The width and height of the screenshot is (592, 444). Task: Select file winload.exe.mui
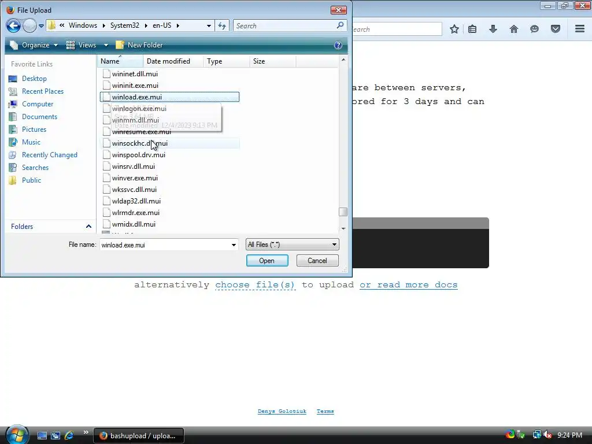(x=169, y=97)
